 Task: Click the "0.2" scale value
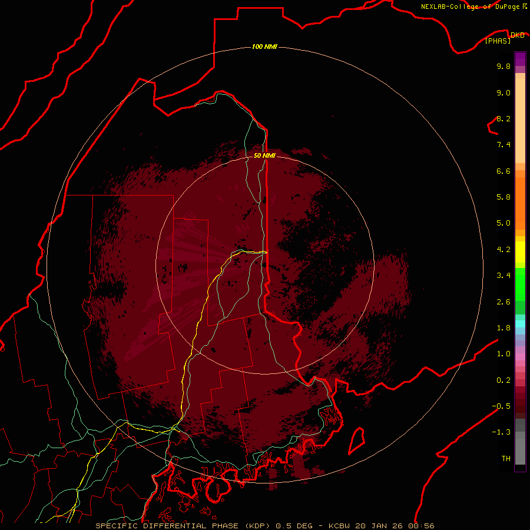click(503, 380)
